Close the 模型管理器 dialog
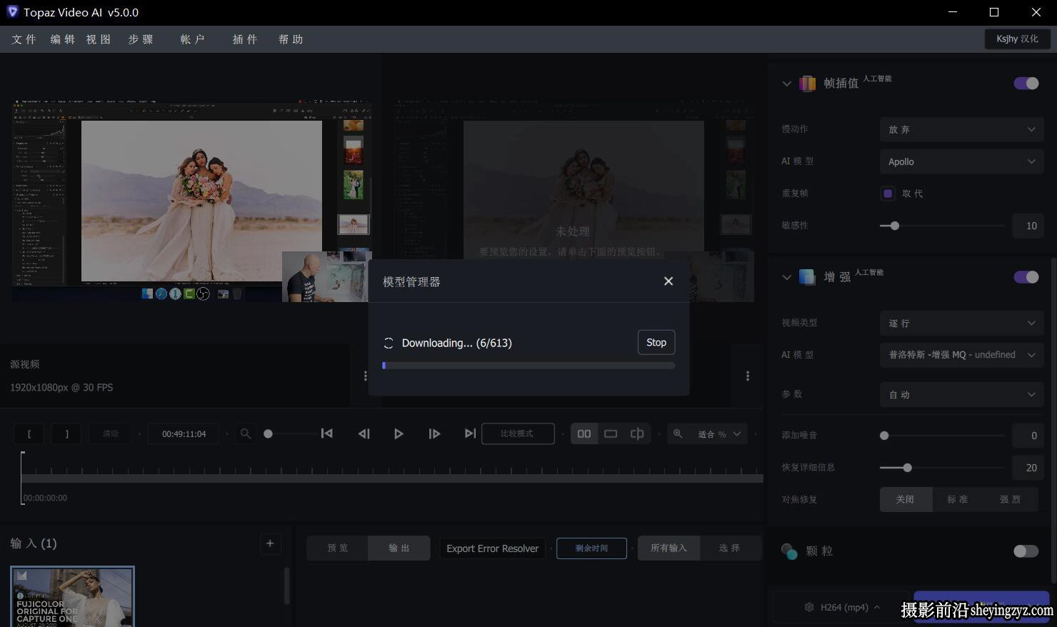 pos(668,281)
